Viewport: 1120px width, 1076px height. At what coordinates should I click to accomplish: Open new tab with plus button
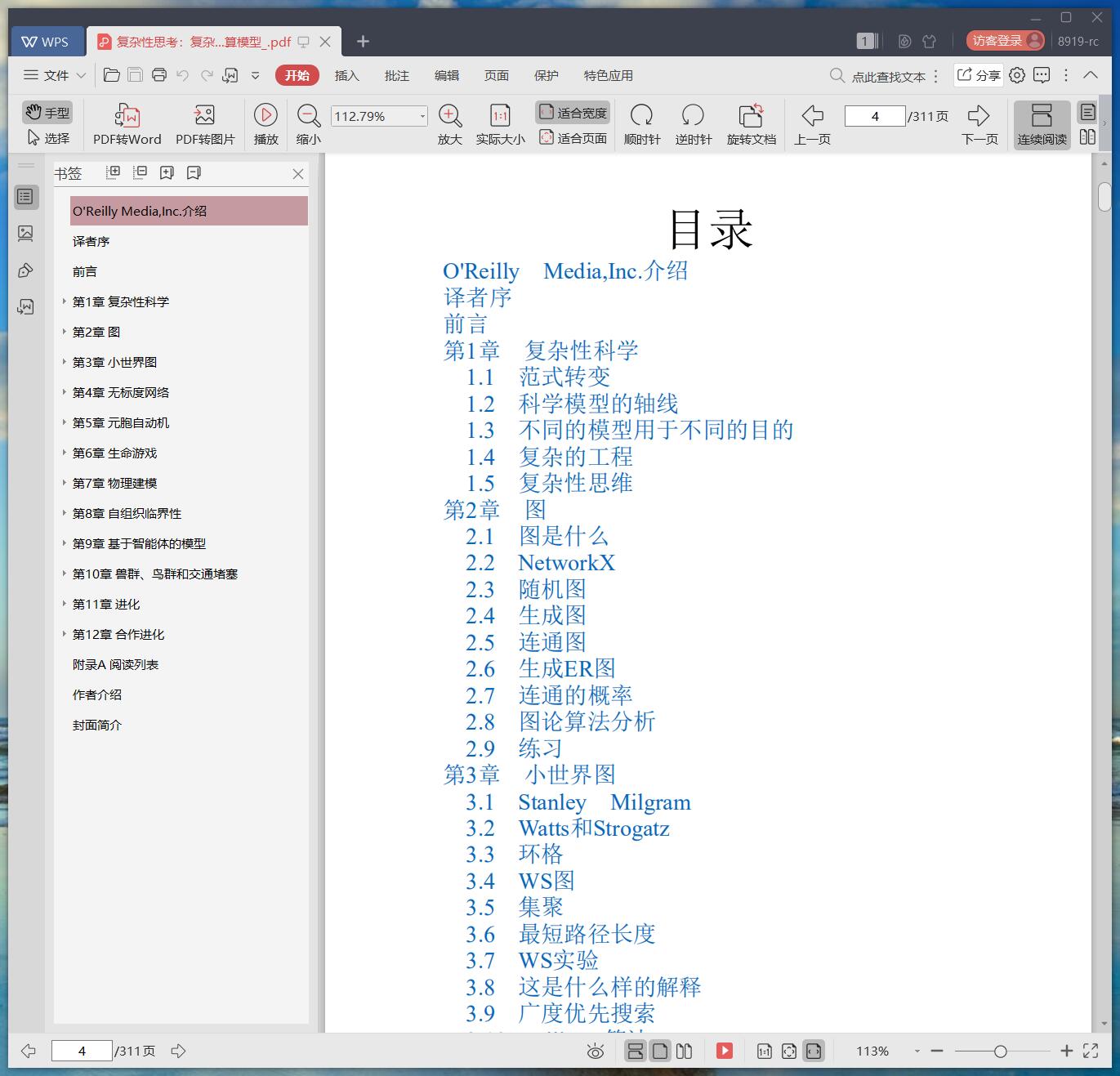pos(363,41)
